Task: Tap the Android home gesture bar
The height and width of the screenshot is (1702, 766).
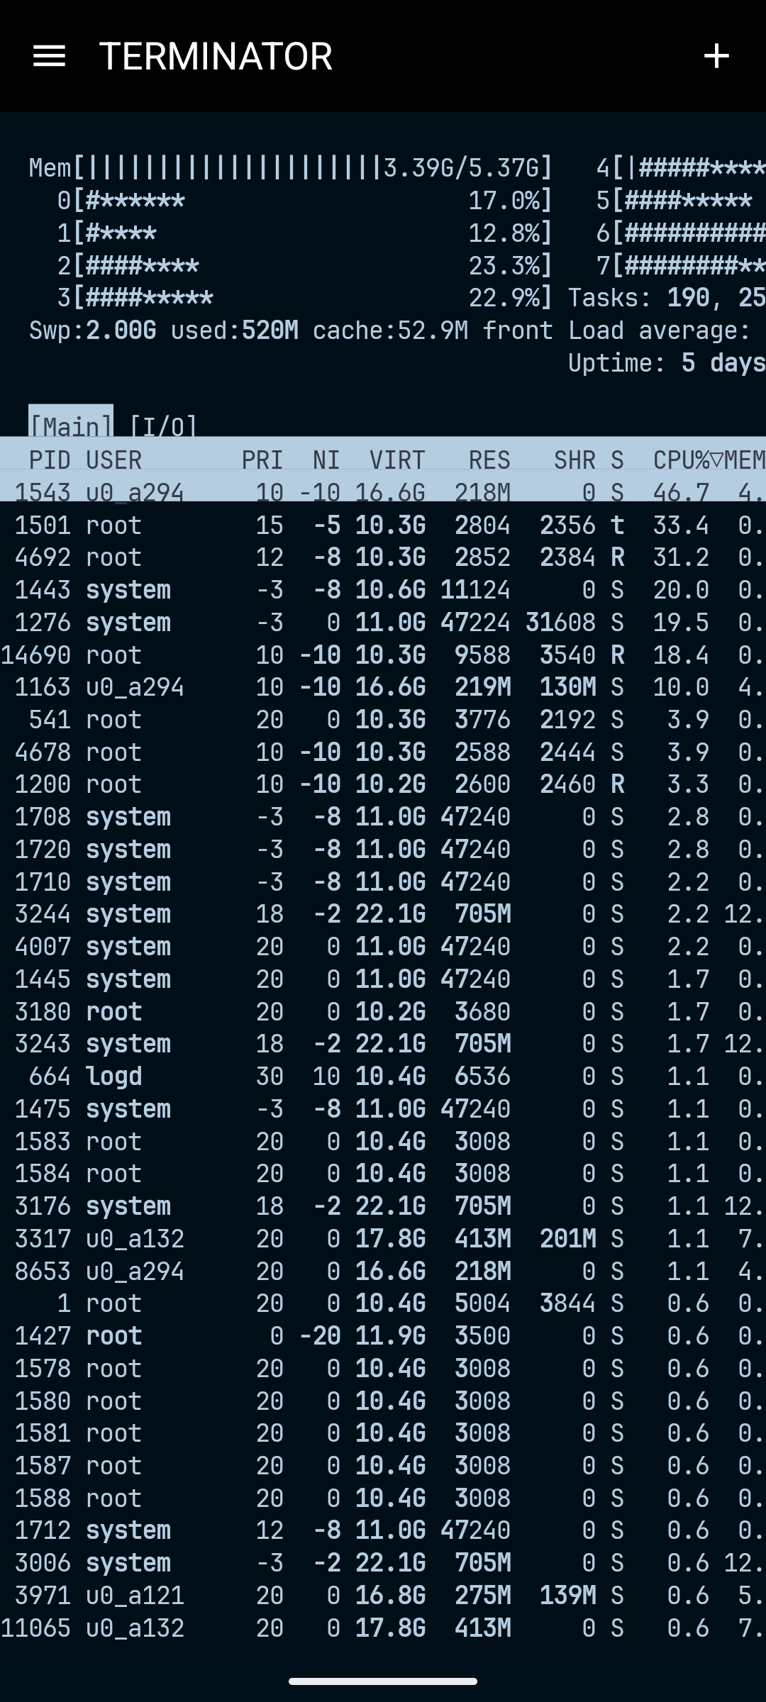Action: pos(383,1681)
